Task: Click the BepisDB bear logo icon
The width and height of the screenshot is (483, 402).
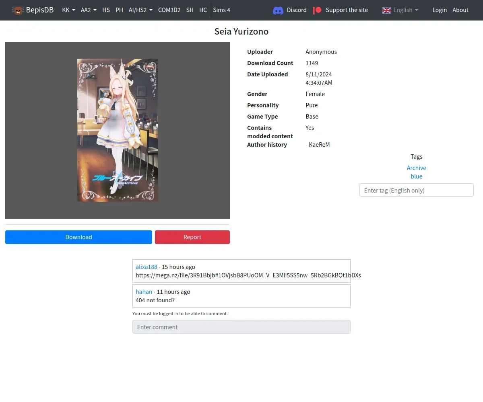Action: pos(18,10)
